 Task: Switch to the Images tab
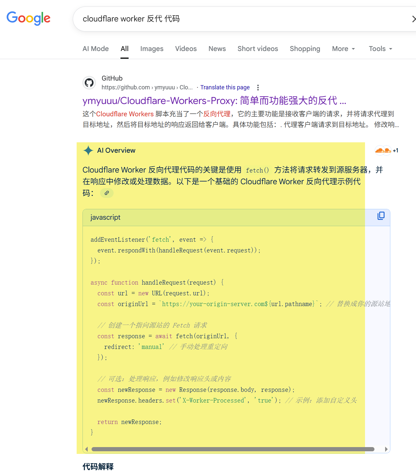152,49
